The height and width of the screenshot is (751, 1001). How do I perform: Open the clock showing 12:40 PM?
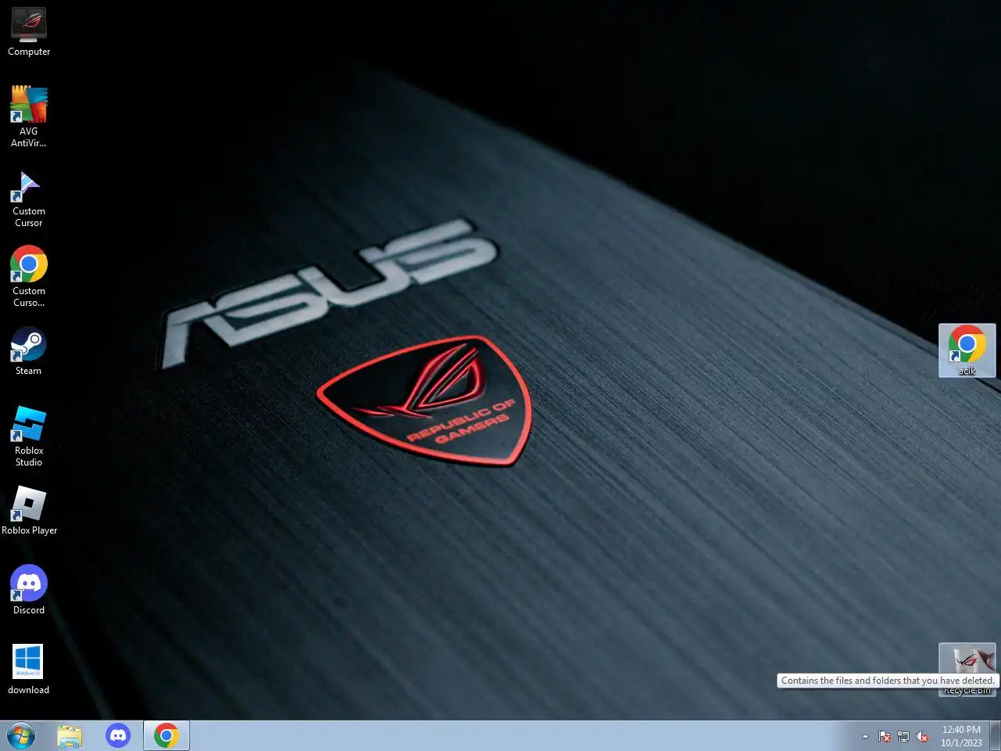coord(961,736)
